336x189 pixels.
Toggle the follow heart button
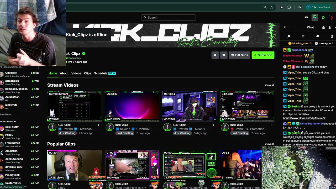(x=224, y=55)
